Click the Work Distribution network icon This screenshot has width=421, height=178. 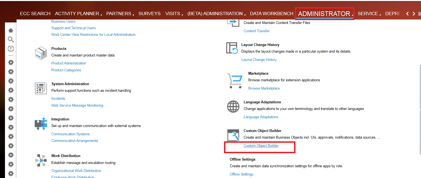pyautogui.click(x=41, y=160)
